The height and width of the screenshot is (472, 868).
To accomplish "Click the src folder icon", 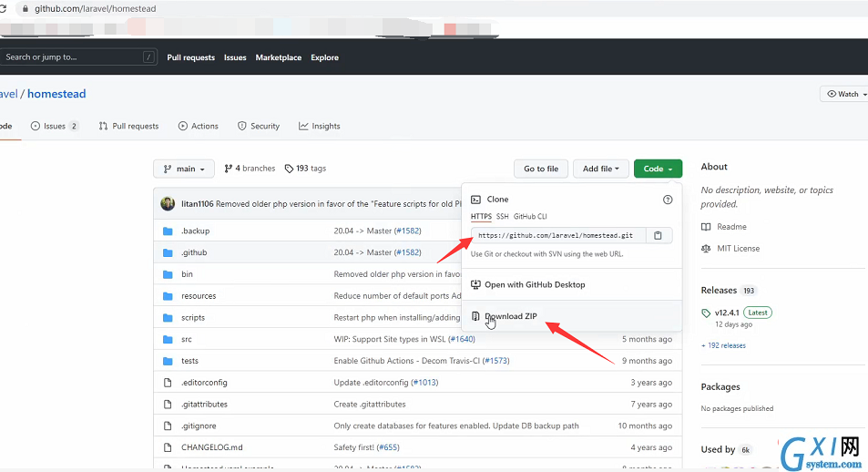I will [168, 339].
